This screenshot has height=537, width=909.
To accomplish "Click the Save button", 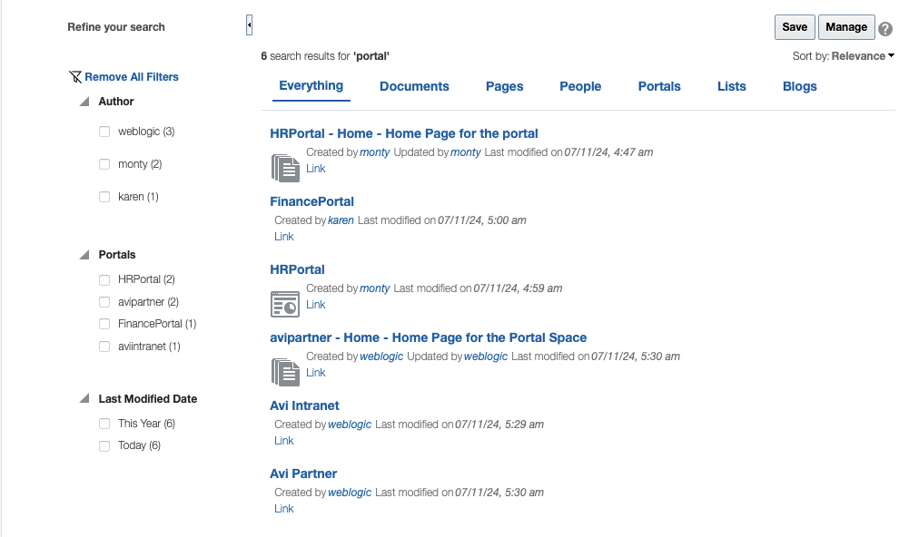I will [794, 27].
